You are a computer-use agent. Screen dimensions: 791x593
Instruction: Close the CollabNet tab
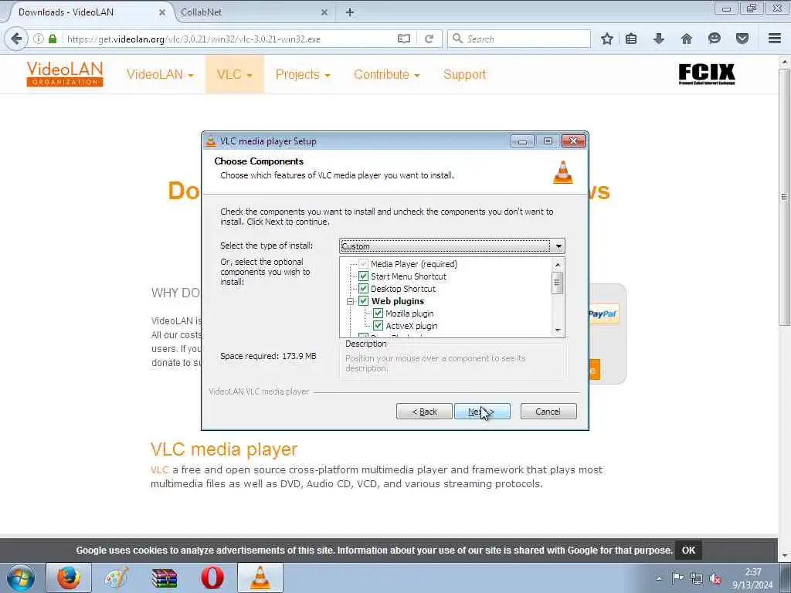click(324, 12)
